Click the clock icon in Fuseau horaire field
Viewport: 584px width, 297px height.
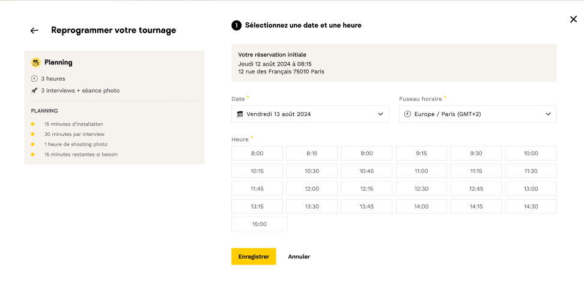408,114
